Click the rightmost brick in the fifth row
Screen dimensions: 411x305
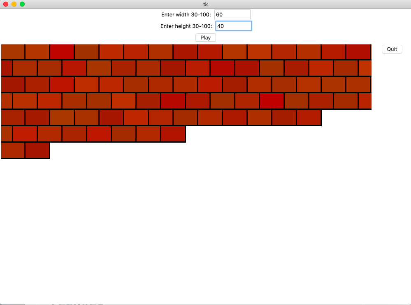(309, 117)
